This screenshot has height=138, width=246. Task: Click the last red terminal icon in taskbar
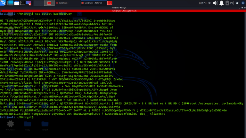110,3
